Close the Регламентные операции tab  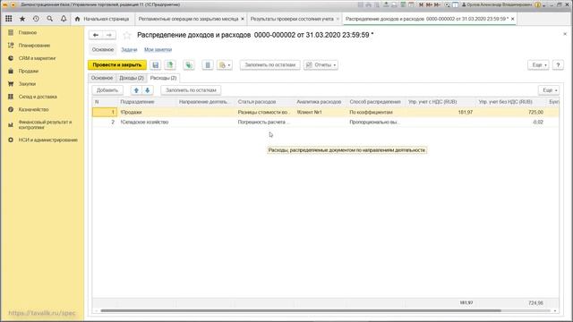click(243, 19)
